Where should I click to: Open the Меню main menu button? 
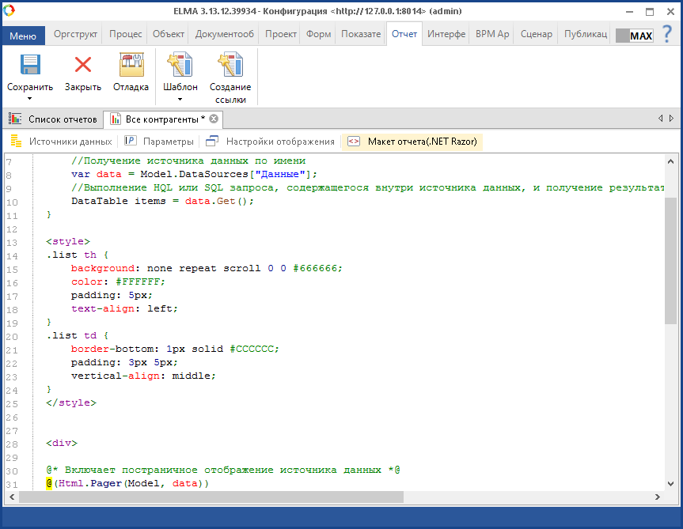point(23,36)
